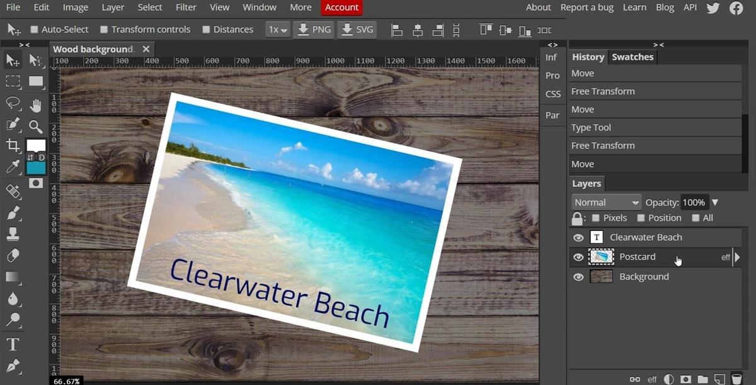Open the 1x export scale dropdown
The image size is (756, 385).
coord(277,30)
